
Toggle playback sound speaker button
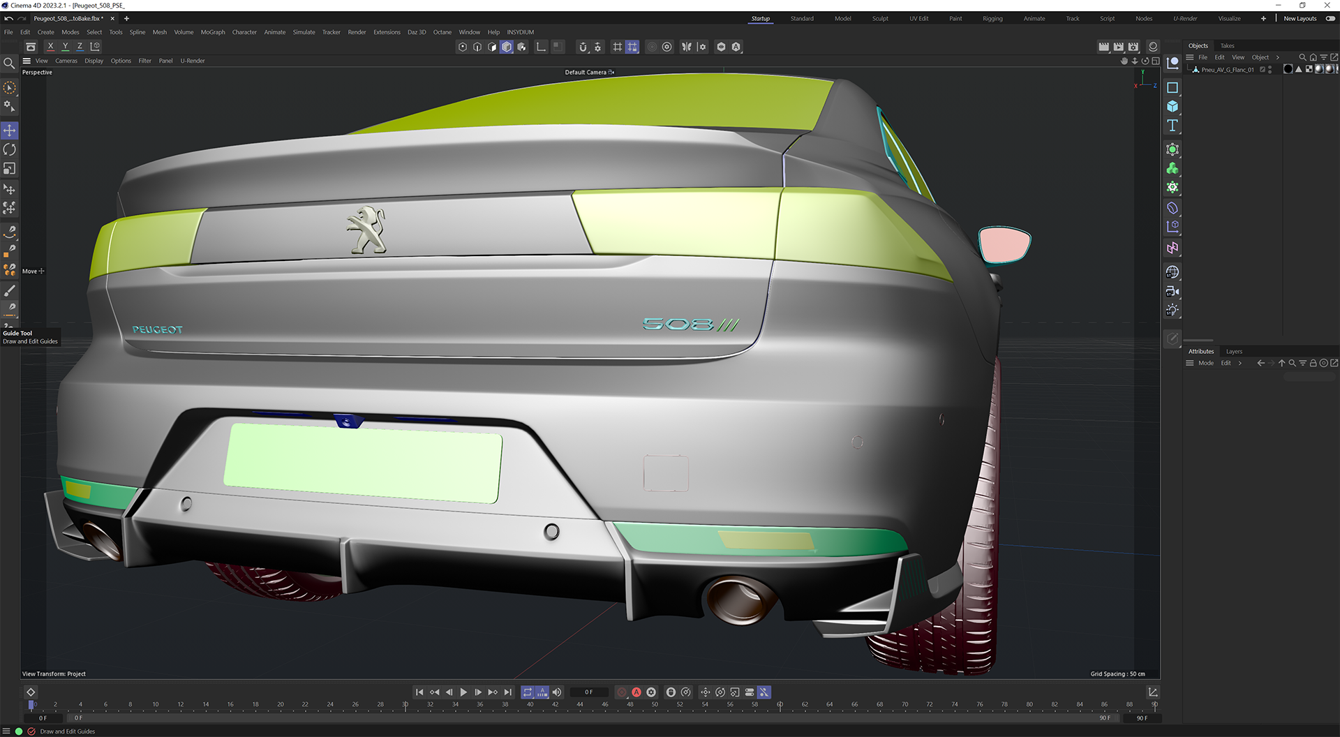pyautogui.click(x=557, y=692)
